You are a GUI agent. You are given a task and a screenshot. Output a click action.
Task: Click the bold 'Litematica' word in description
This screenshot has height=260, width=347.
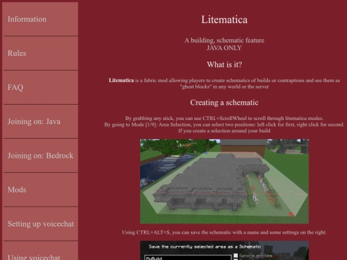pos(121,80)
